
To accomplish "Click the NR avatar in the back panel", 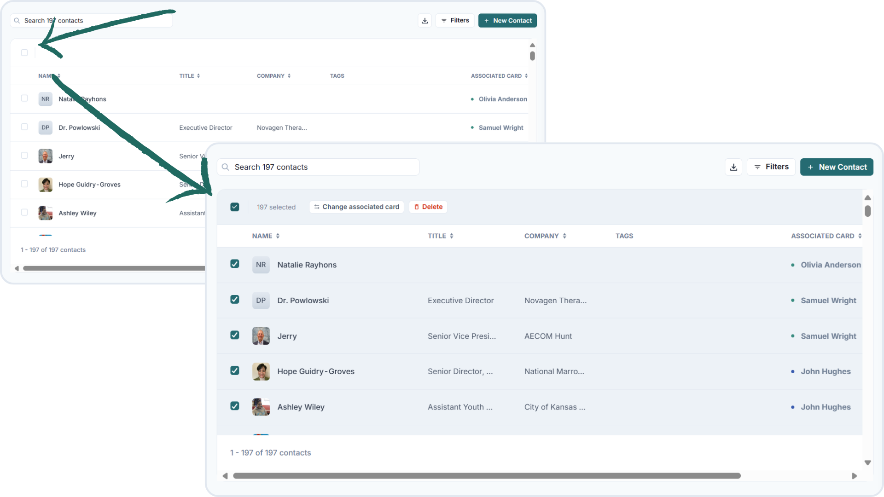I will 45,99.
